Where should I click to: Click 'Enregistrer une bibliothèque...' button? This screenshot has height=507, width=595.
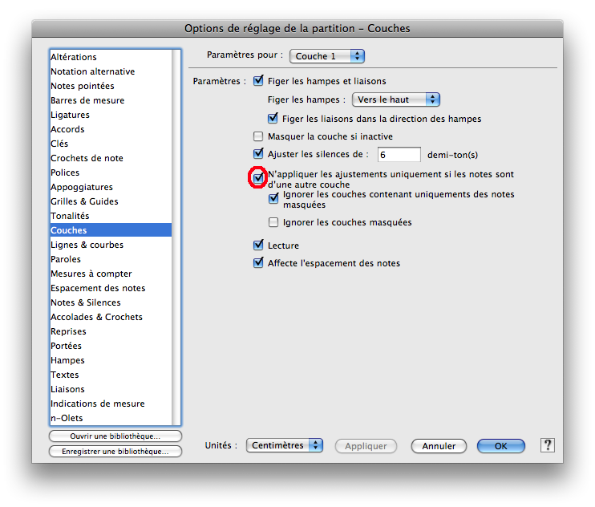(115, 452)
